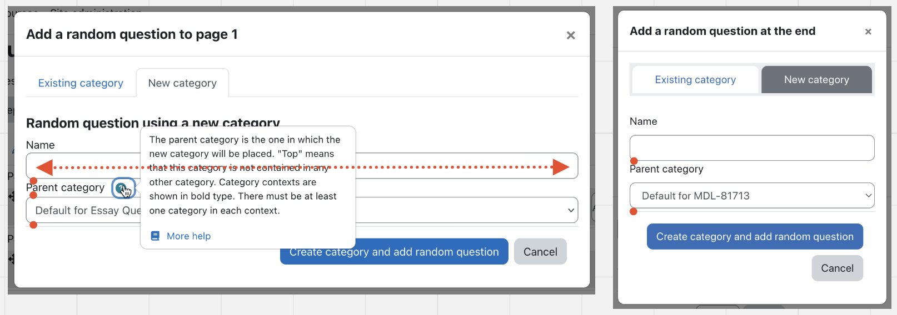
Task: Open the 'Default for Essay Que' parent category dropdown
Action: (302, 210)
